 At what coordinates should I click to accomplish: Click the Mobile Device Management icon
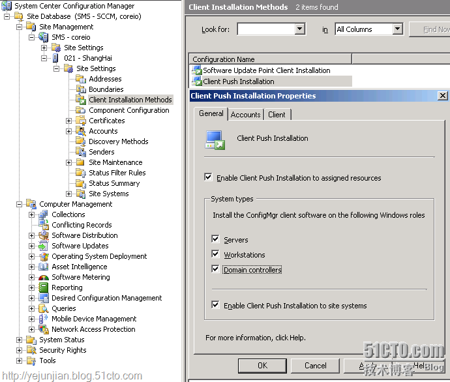44,319
